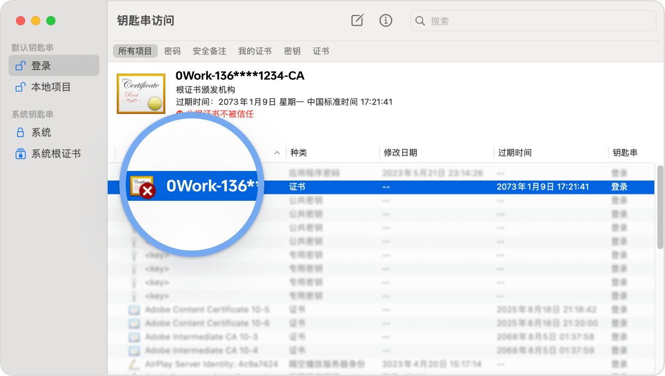Image resolution: width=665 pixels, height=376 pixels.
Task: Switch to the 所有项目 tab
Action: 135,51
